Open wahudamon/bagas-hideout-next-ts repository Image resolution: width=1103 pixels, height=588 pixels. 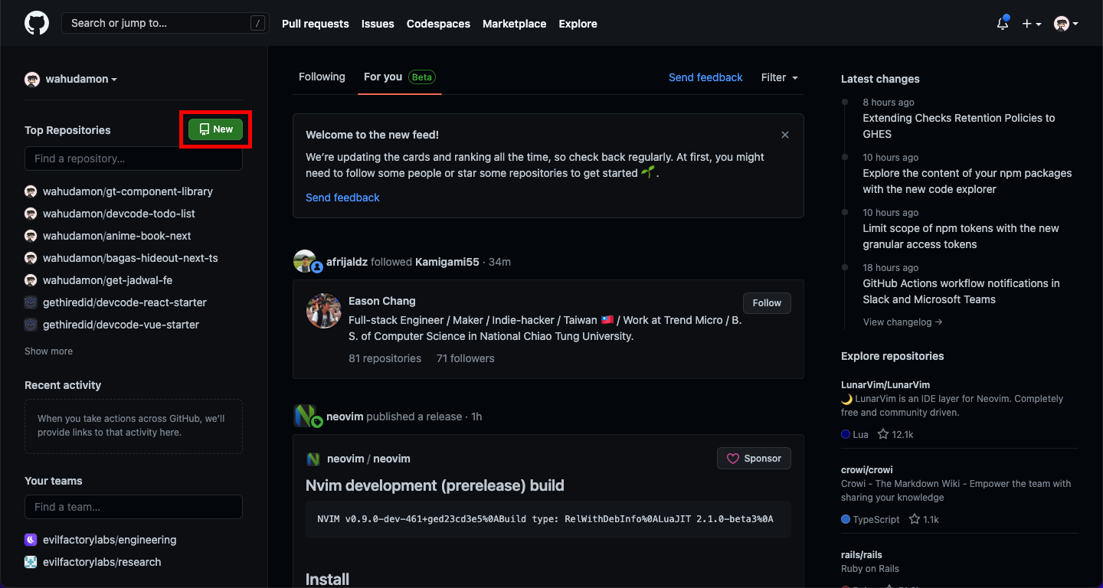[130, 258]
